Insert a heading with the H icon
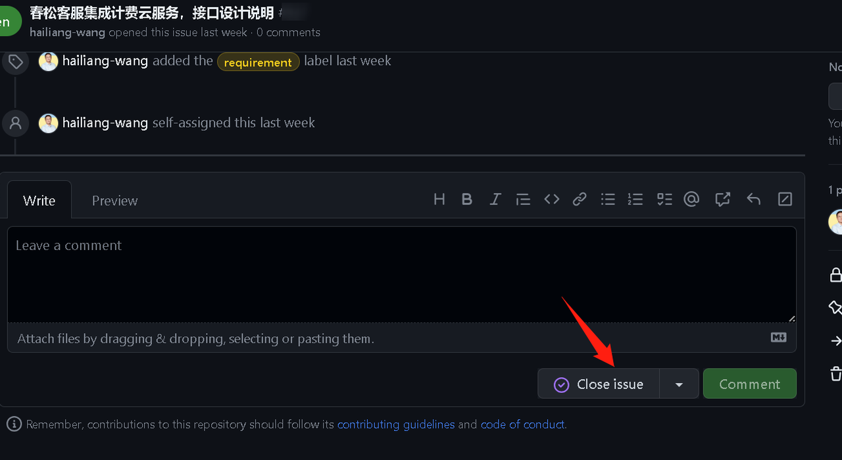842x460 pixels. click(x=439, y=199)
